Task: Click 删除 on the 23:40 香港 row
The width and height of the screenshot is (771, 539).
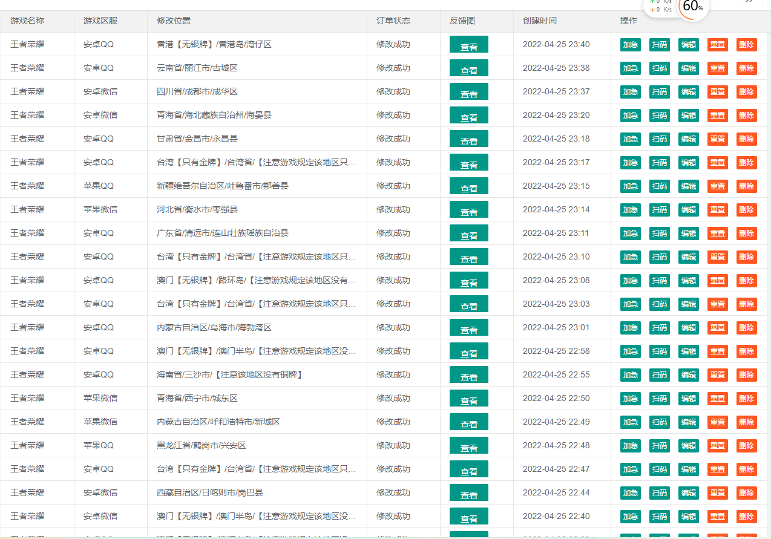Action: 746,45
